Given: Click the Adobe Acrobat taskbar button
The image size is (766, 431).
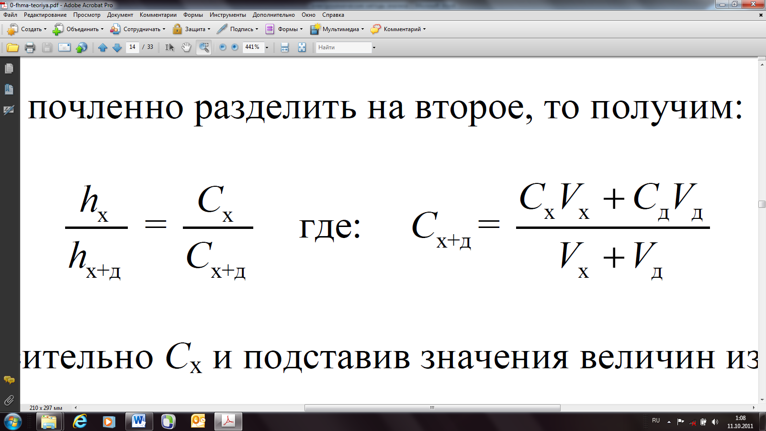Looking at the screenshot, I should 228,421.
